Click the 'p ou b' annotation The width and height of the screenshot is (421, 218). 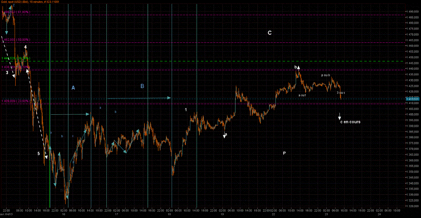coord(325,75)
